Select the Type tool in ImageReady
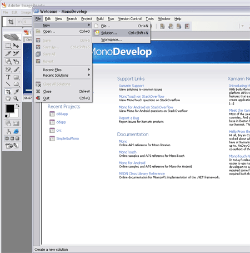Image resolution: width=250 pixels, height=253 pixels. [x=8, y=77]
